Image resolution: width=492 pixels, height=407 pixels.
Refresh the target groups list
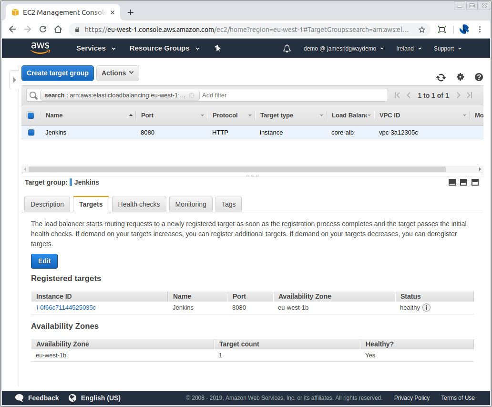(x=441, y=77)
